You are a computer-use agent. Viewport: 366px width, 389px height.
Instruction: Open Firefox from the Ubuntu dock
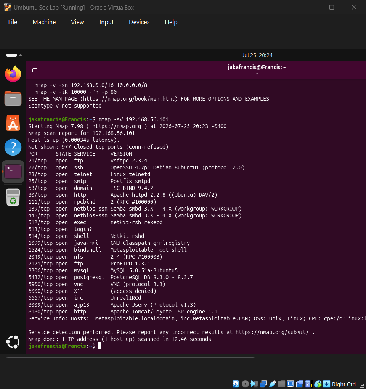(x=13, y=74)
